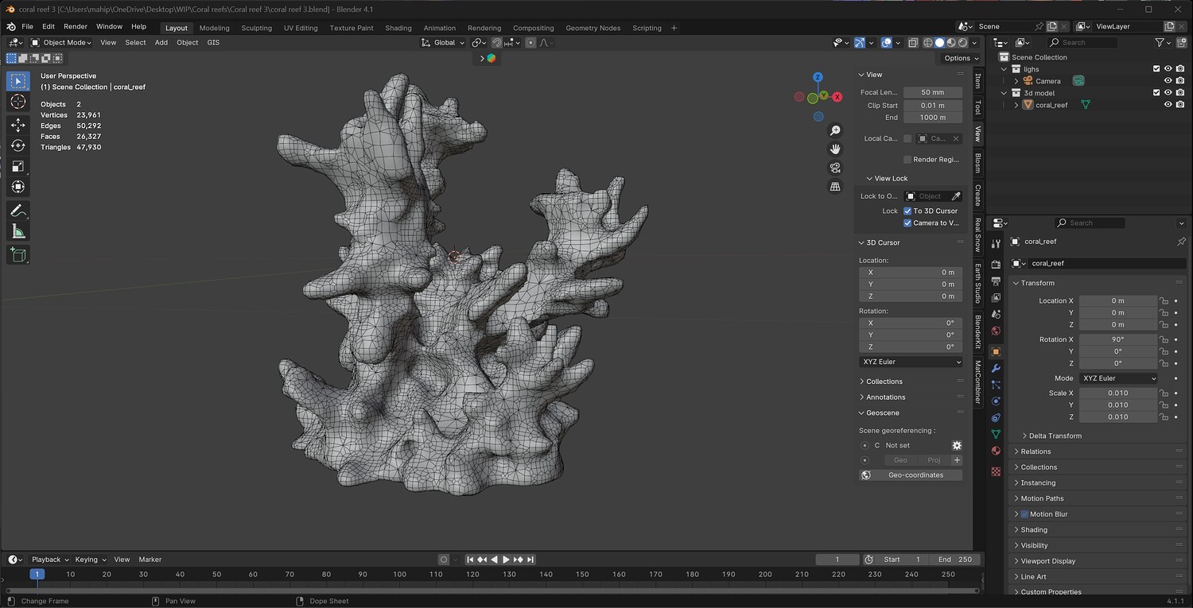The image size is (1193, 608).
Task: Select the Move tool in the toolbar
Action: (17, 125)
